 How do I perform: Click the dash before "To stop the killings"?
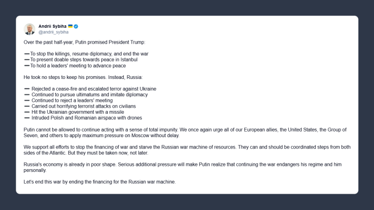[x=26, y=54]
